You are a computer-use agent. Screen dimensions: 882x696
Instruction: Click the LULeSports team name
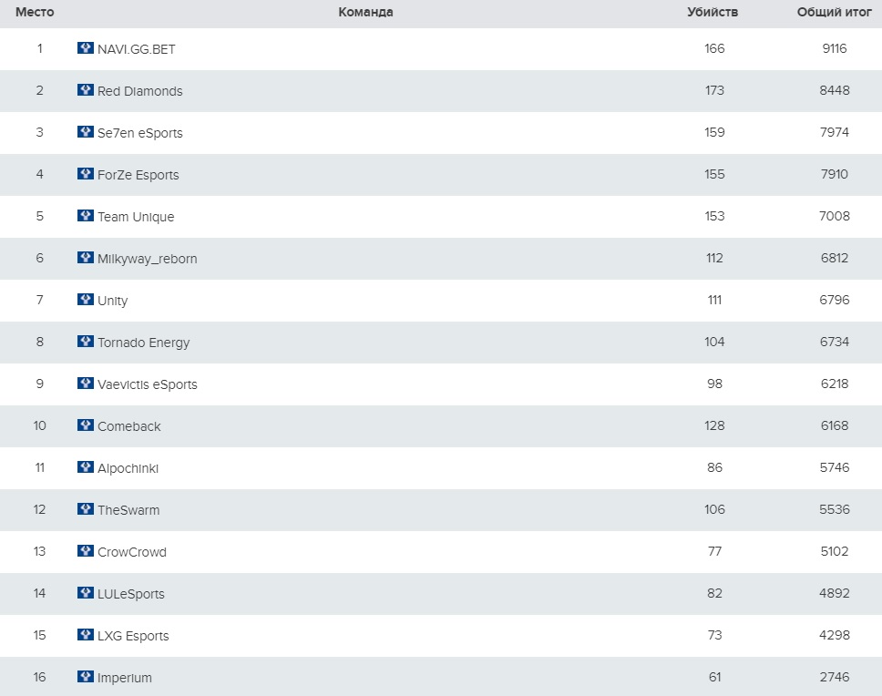(130, 594)
